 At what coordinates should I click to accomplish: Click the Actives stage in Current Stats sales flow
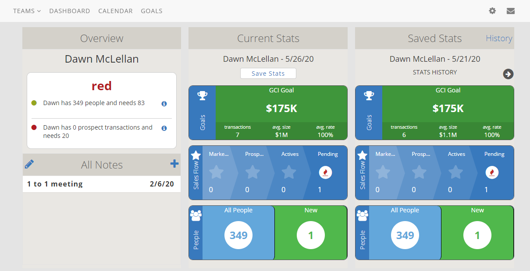pos(289,172)
